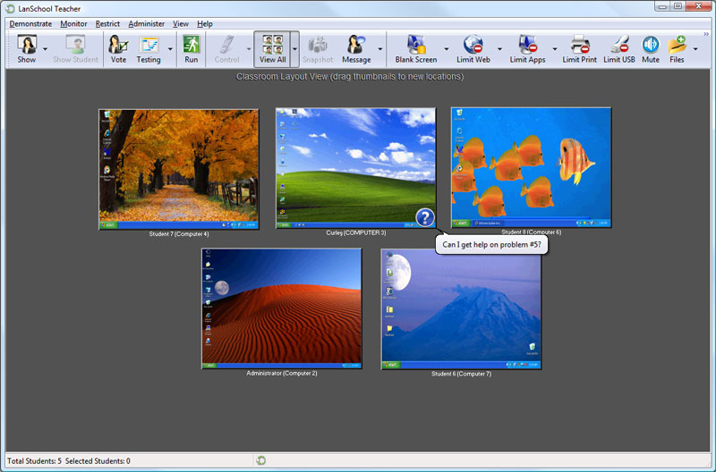Click the 'Curley (COMPUTER 3)' label
The image size is (716, 472).
[x=355, y=232]
